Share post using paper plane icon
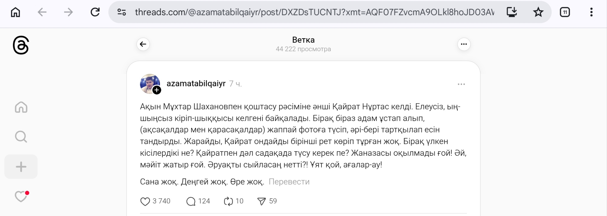 pos(261,201)
